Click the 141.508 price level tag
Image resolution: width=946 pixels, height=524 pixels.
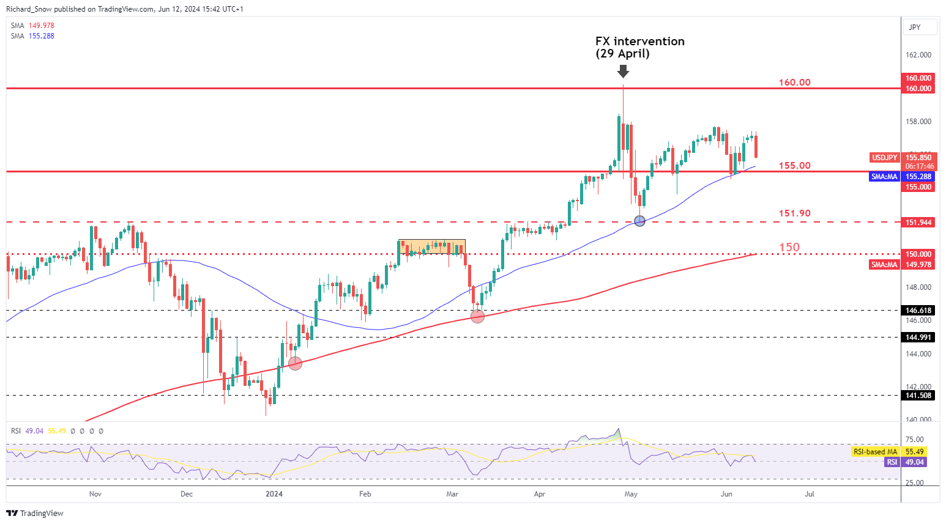(x=918, y=396)
